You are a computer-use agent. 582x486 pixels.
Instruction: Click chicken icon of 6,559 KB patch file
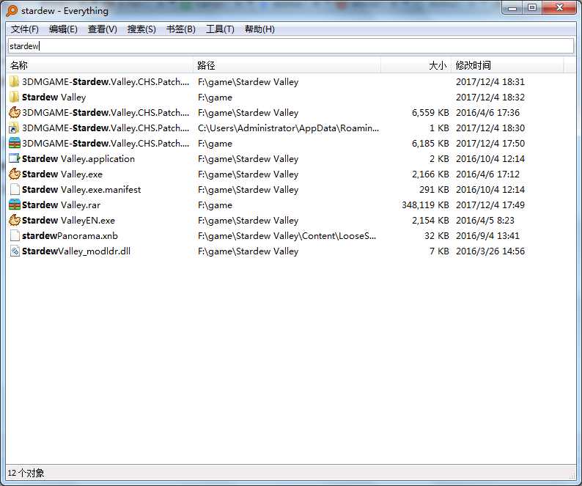(14, 112)
